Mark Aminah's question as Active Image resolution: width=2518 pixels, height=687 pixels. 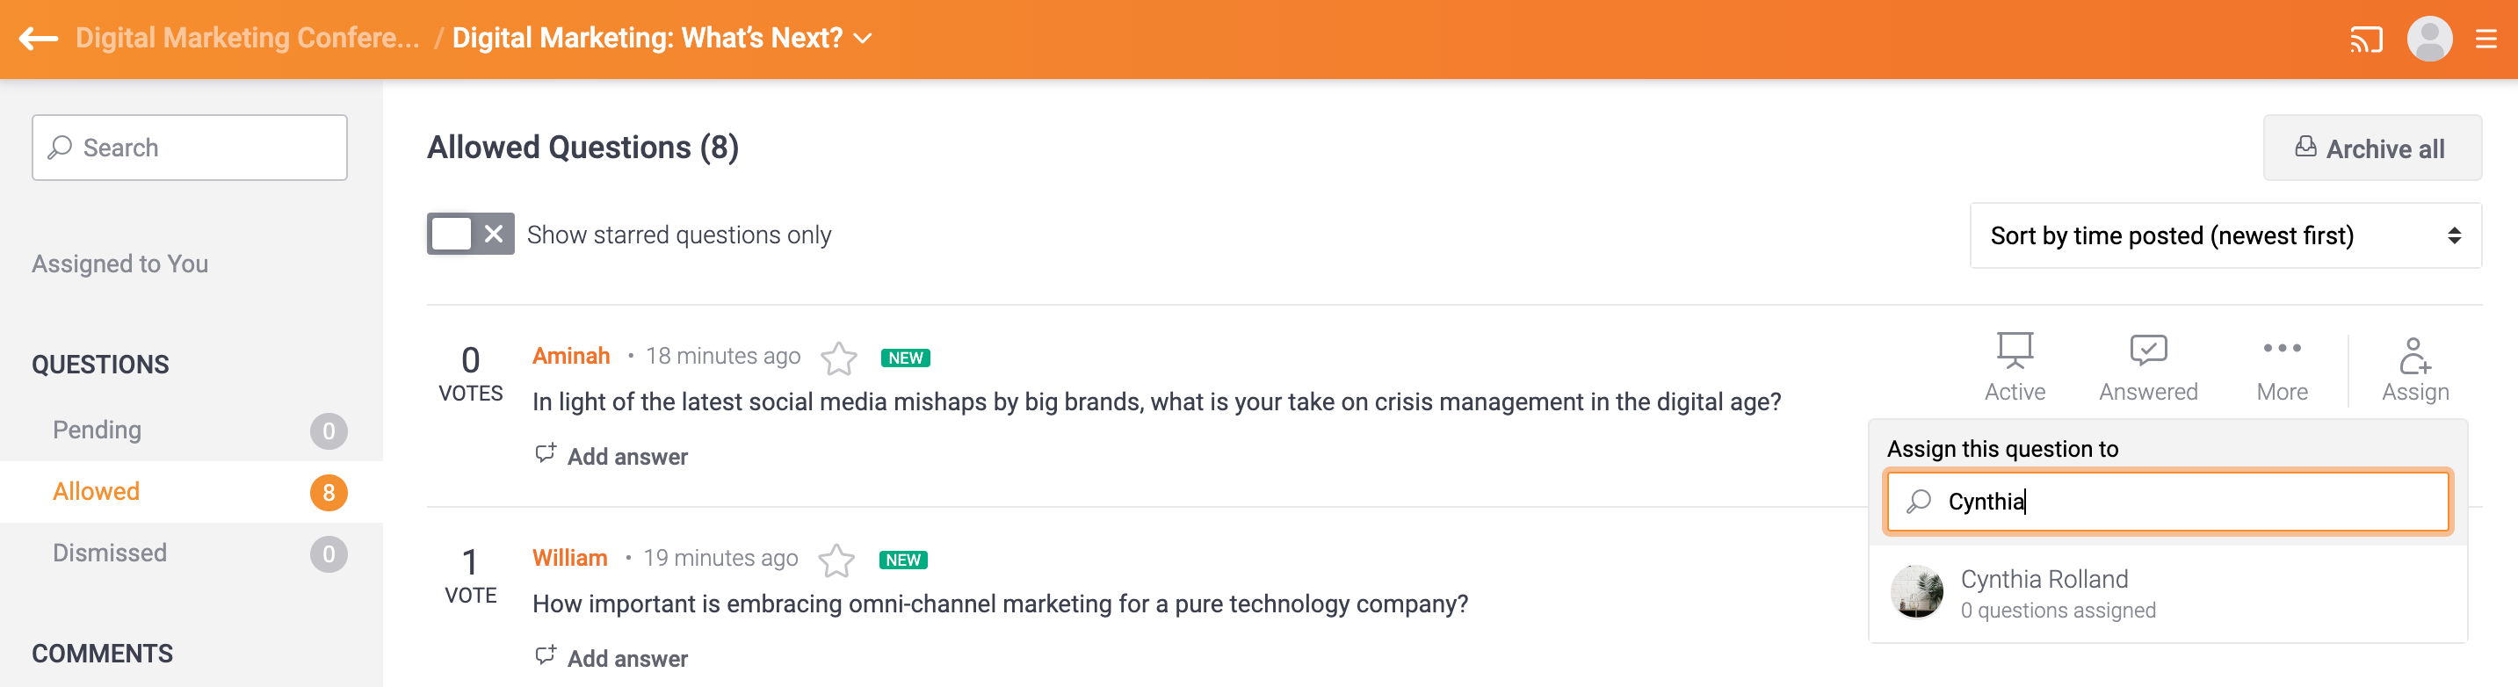(2014, 367)
